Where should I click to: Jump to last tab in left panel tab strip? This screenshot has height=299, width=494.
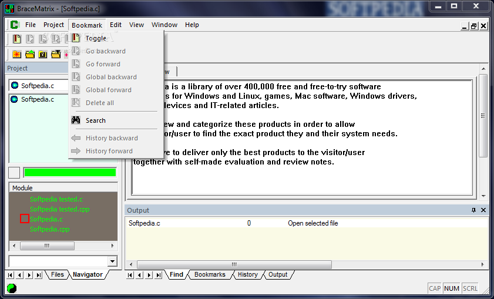coord(38,275)
